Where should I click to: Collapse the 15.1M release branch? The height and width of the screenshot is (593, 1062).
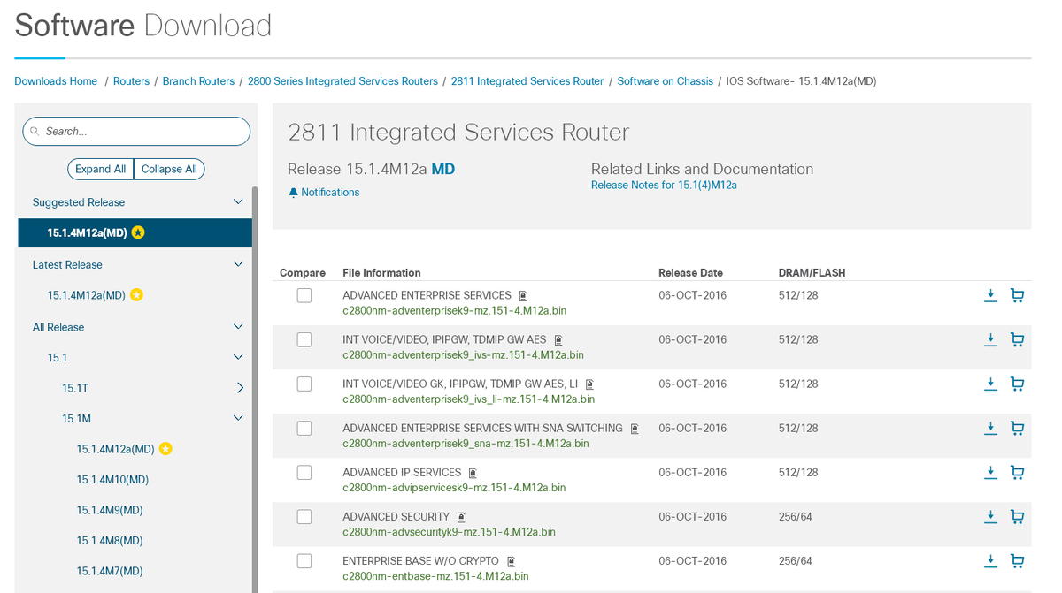pyautogui.click(x=237, y=418)
